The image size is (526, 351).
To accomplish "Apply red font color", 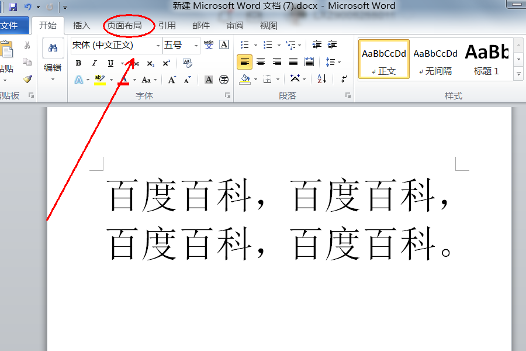I will click(124, 80).
